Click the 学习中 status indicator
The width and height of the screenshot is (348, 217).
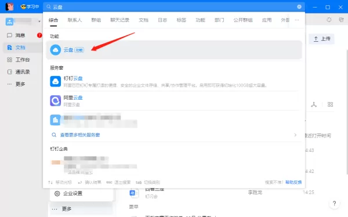(x=30, y=7)
